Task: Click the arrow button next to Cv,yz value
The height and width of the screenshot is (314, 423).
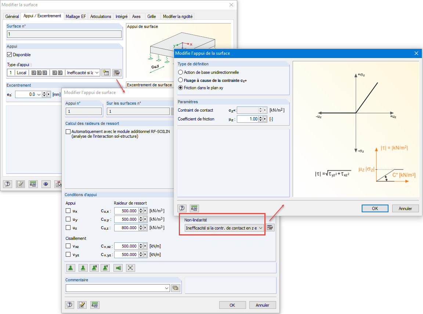Action: pyautogui.click(x=145, y=255)
